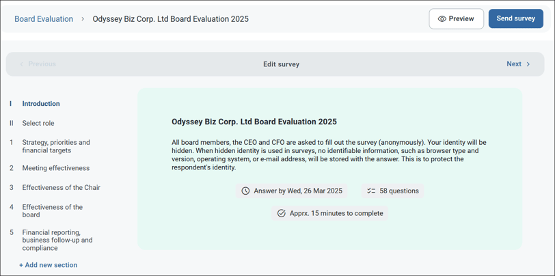The image size is (555, 276).
Task: Click the Apprx. 15 minutes to complete badge
Action: pyautogui.click(x=330, y=213)
